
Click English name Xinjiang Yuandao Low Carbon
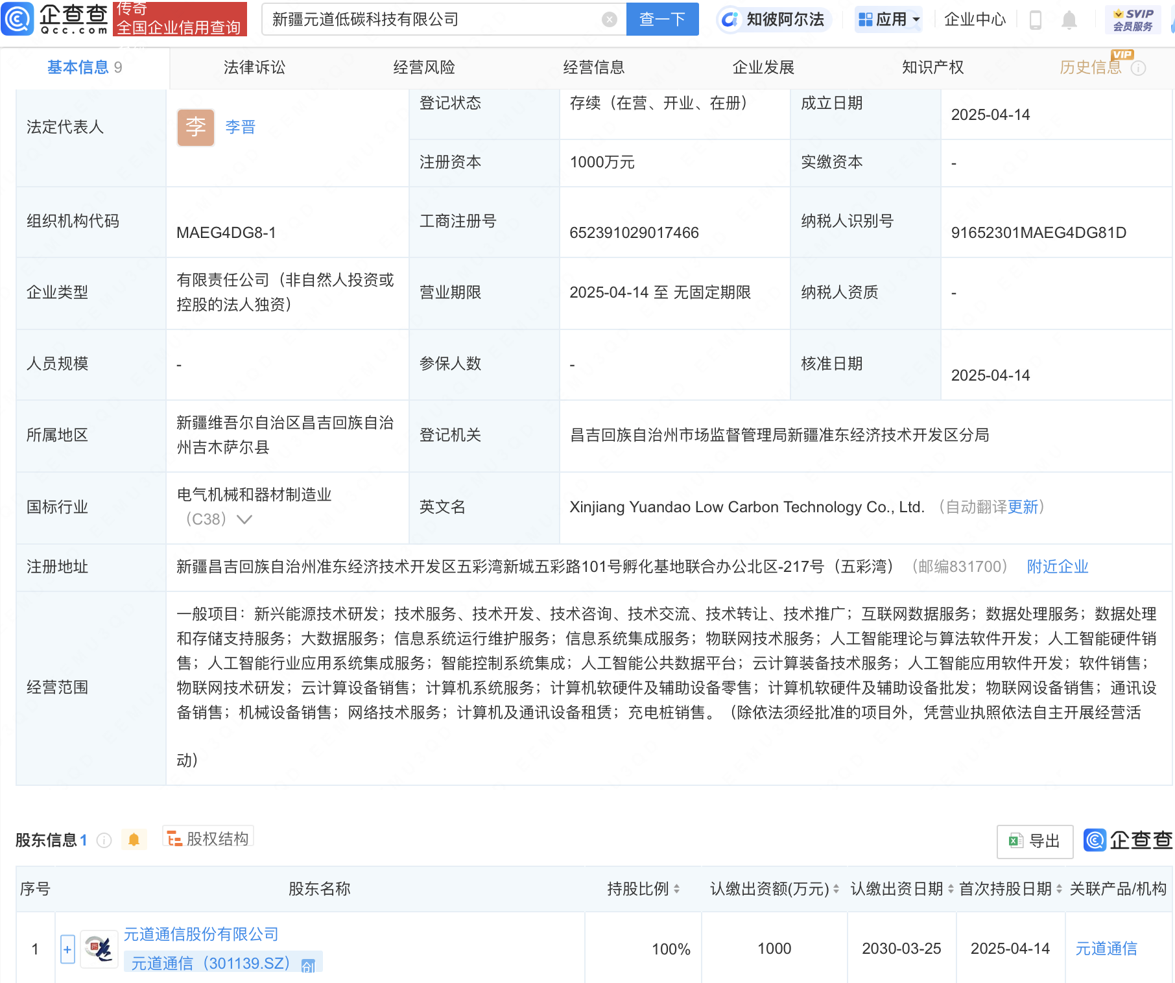[x=747, y=507]
